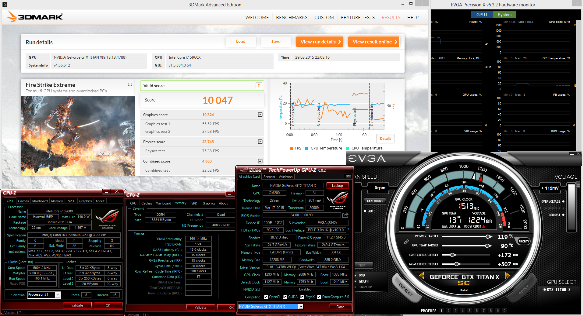584x316 pixels.
Task: Click the FAN CURVE button
Action: pyautogui.click(x=375, y=201)
